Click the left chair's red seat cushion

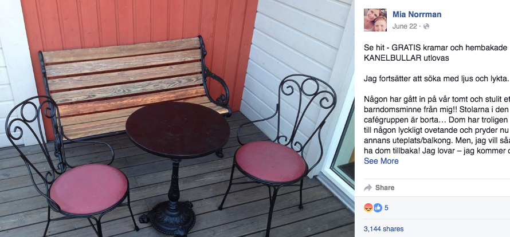tap(89, 188)
